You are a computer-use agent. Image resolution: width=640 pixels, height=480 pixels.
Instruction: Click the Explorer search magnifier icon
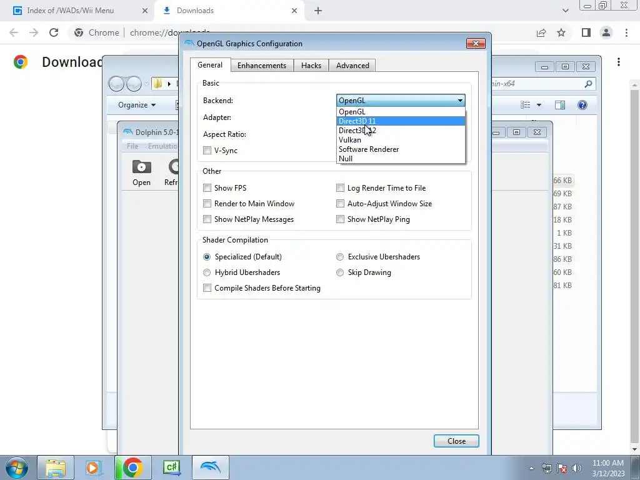coord(587,84)
